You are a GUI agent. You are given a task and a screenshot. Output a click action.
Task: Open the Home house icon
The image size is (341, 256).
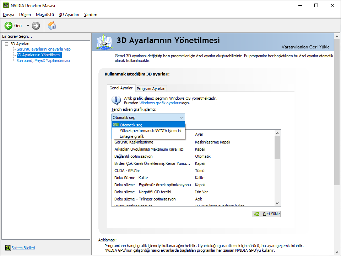tap(52, 26)
